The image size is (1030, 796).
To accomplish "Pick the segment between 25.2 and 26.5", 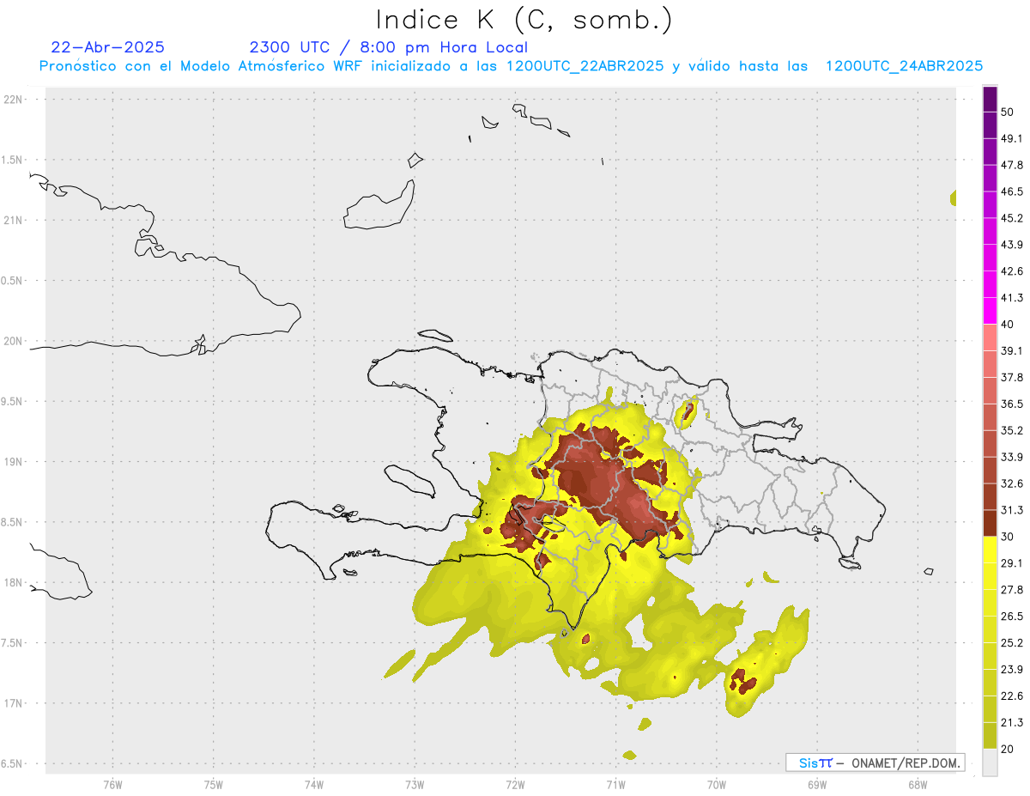I will click(990, 629).
